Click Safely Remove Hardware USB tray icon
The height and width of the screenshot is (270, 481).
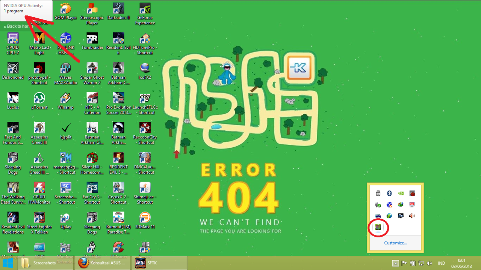(x=378, y=205)
